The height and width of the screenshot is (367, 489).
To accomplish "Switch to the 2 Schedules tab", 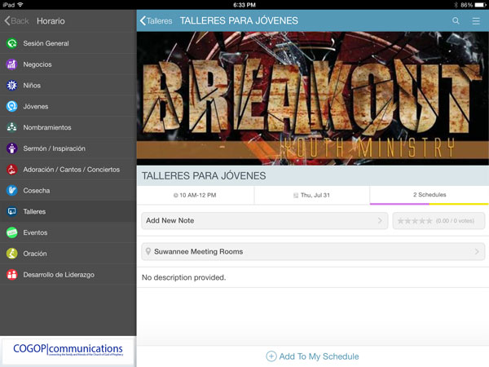I will [x=430, y=195].
